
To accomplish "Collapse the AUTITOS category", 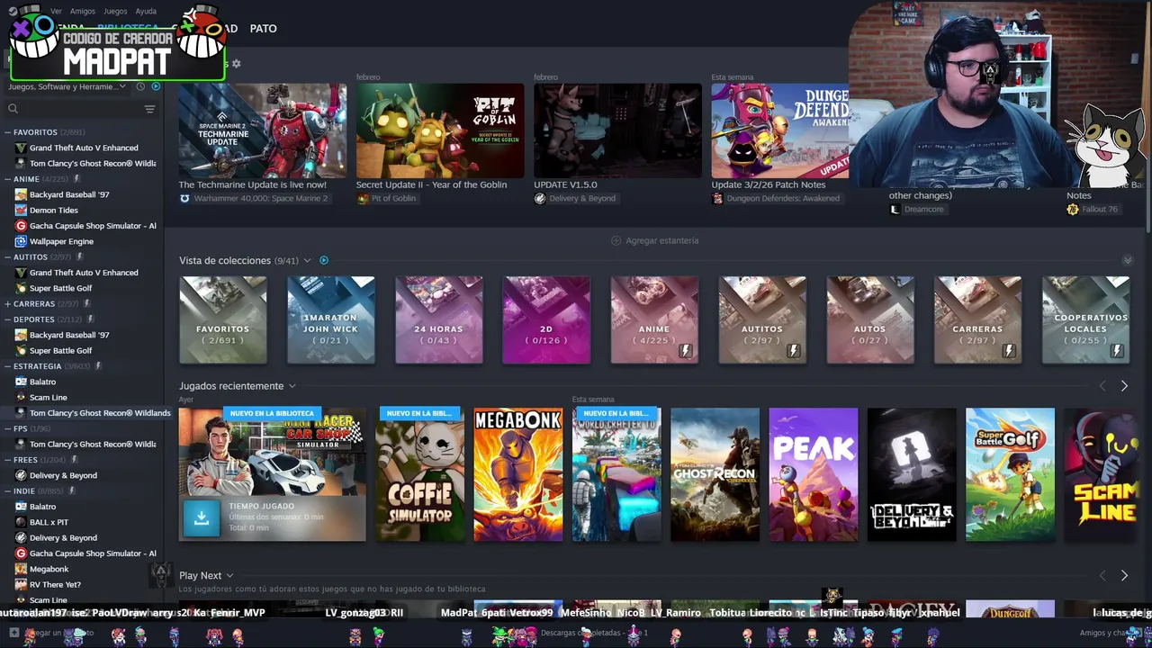I will [x=7, y=256].
